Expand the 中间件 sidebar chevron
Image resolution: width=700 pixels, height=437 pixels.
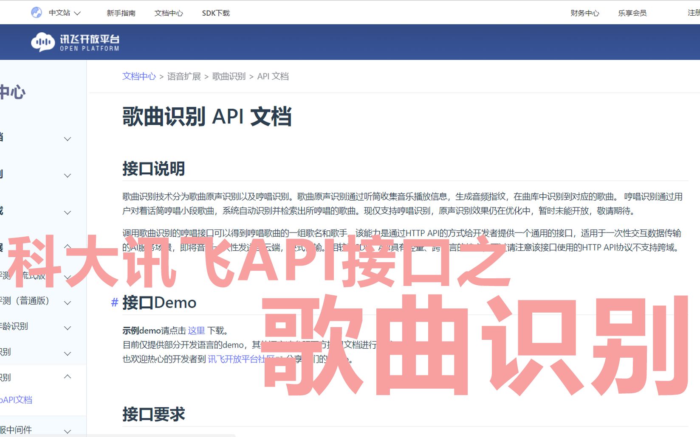pos(67,431)
